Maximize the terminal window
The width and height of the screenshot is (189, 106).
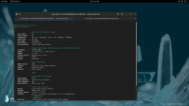pos(131,14)
